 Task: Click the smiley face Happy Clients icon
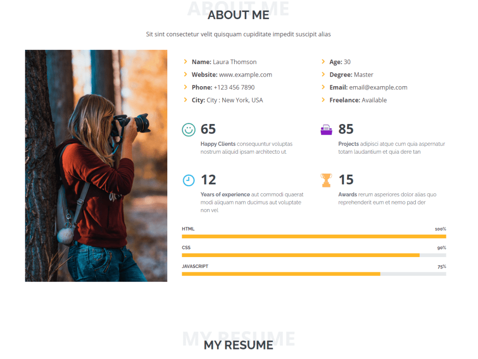(189, 130)
